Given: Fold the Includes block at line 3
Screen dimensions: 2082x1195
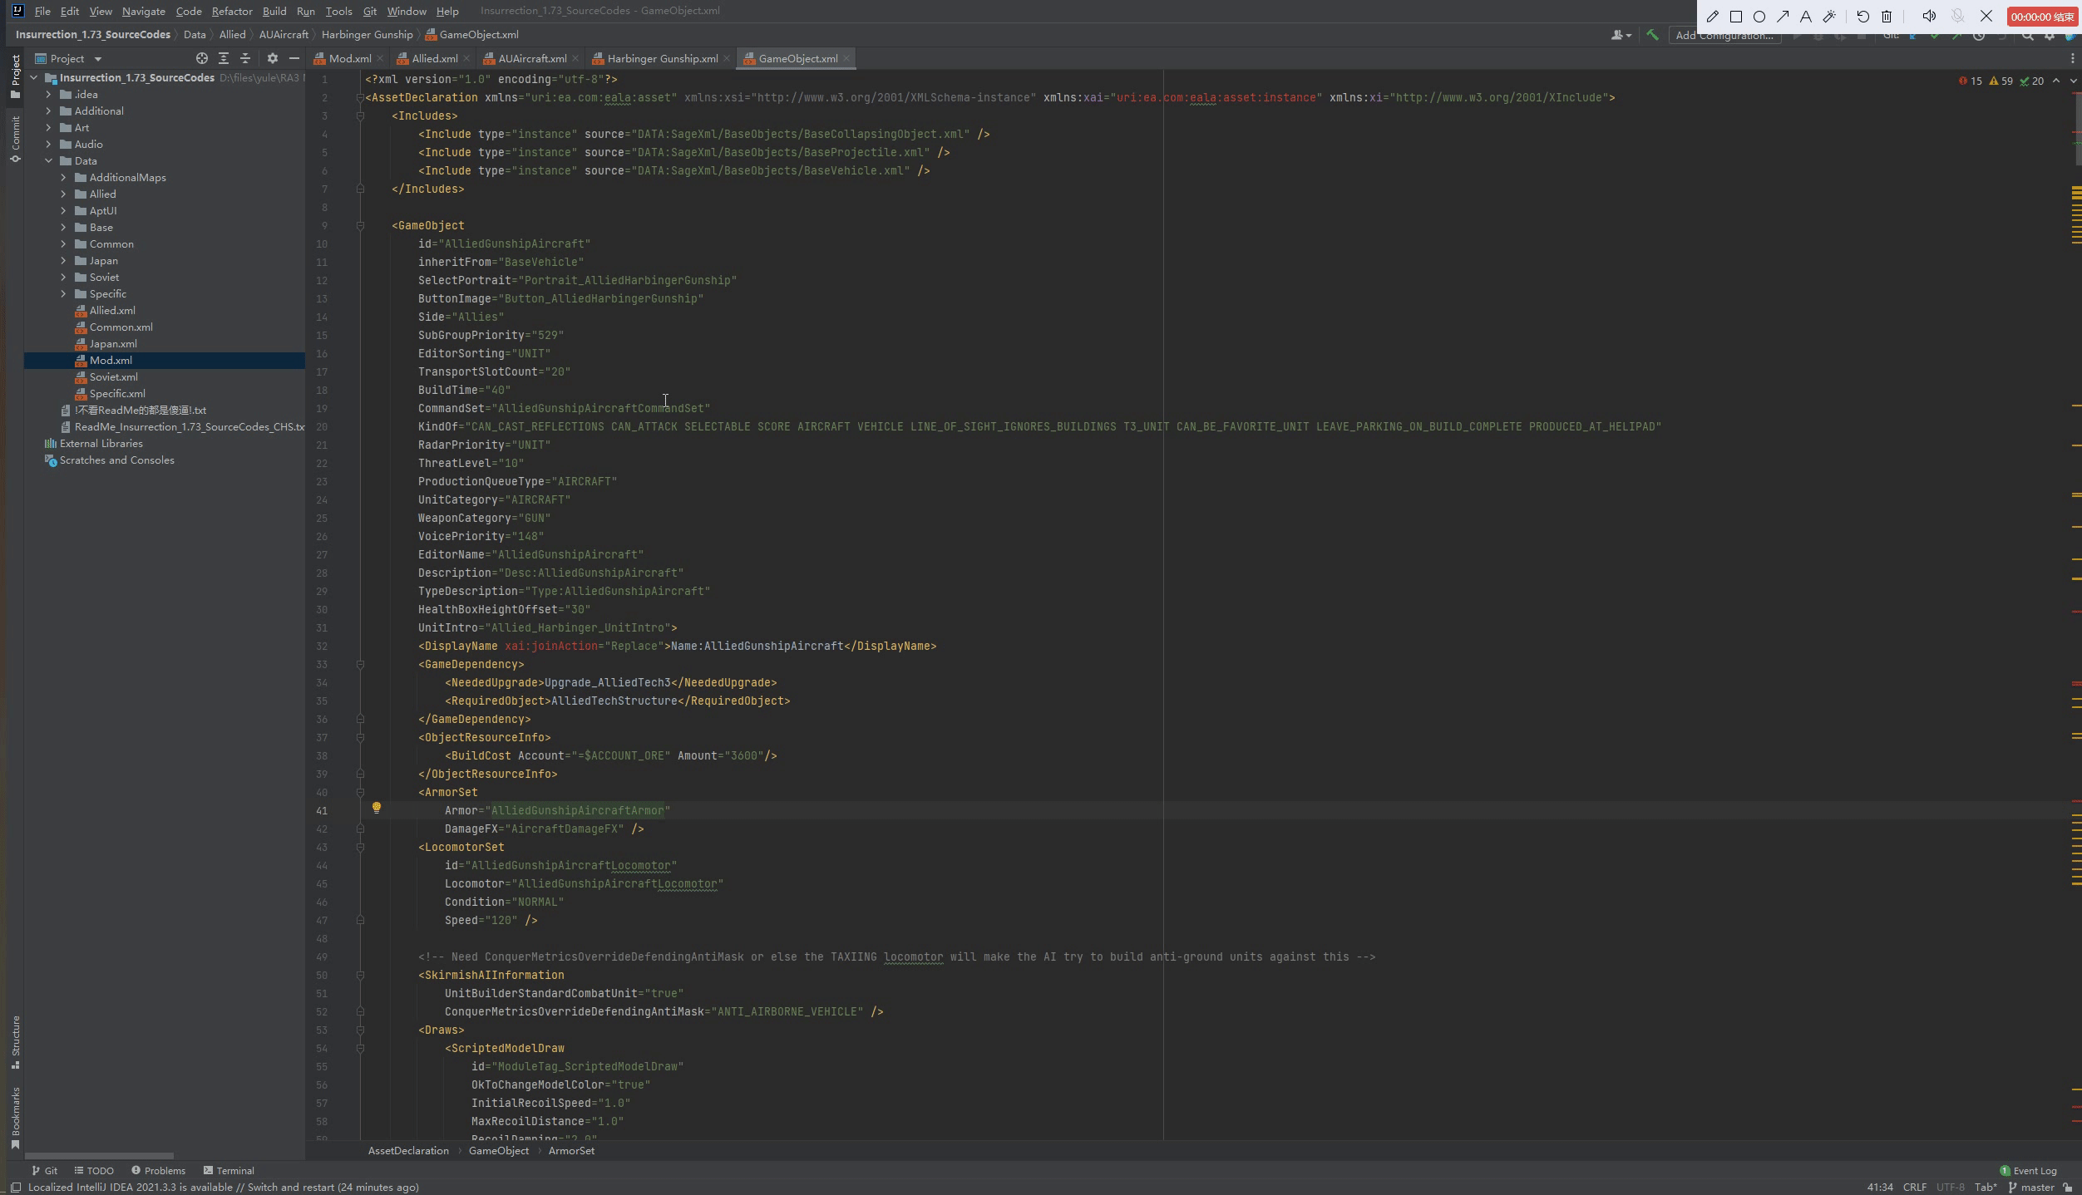Looking at the screenshot, I should [360, 116].
